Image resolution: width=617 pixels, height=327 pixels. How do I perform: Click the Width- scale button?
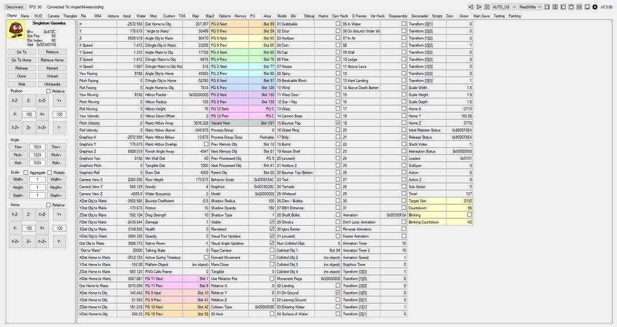point(18,180)
